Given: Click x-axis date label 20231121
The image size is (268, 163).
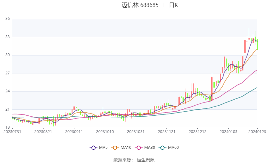Looking at the screenshot, I should pyautogui.click(x=167, y=132).
